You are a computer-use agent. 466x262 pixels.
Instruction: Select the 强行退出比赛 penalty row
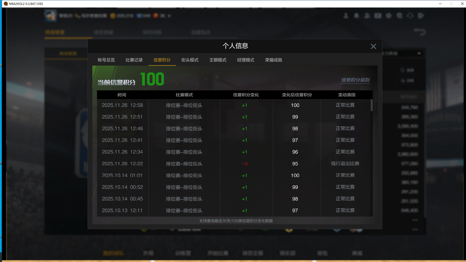[233, 164]
